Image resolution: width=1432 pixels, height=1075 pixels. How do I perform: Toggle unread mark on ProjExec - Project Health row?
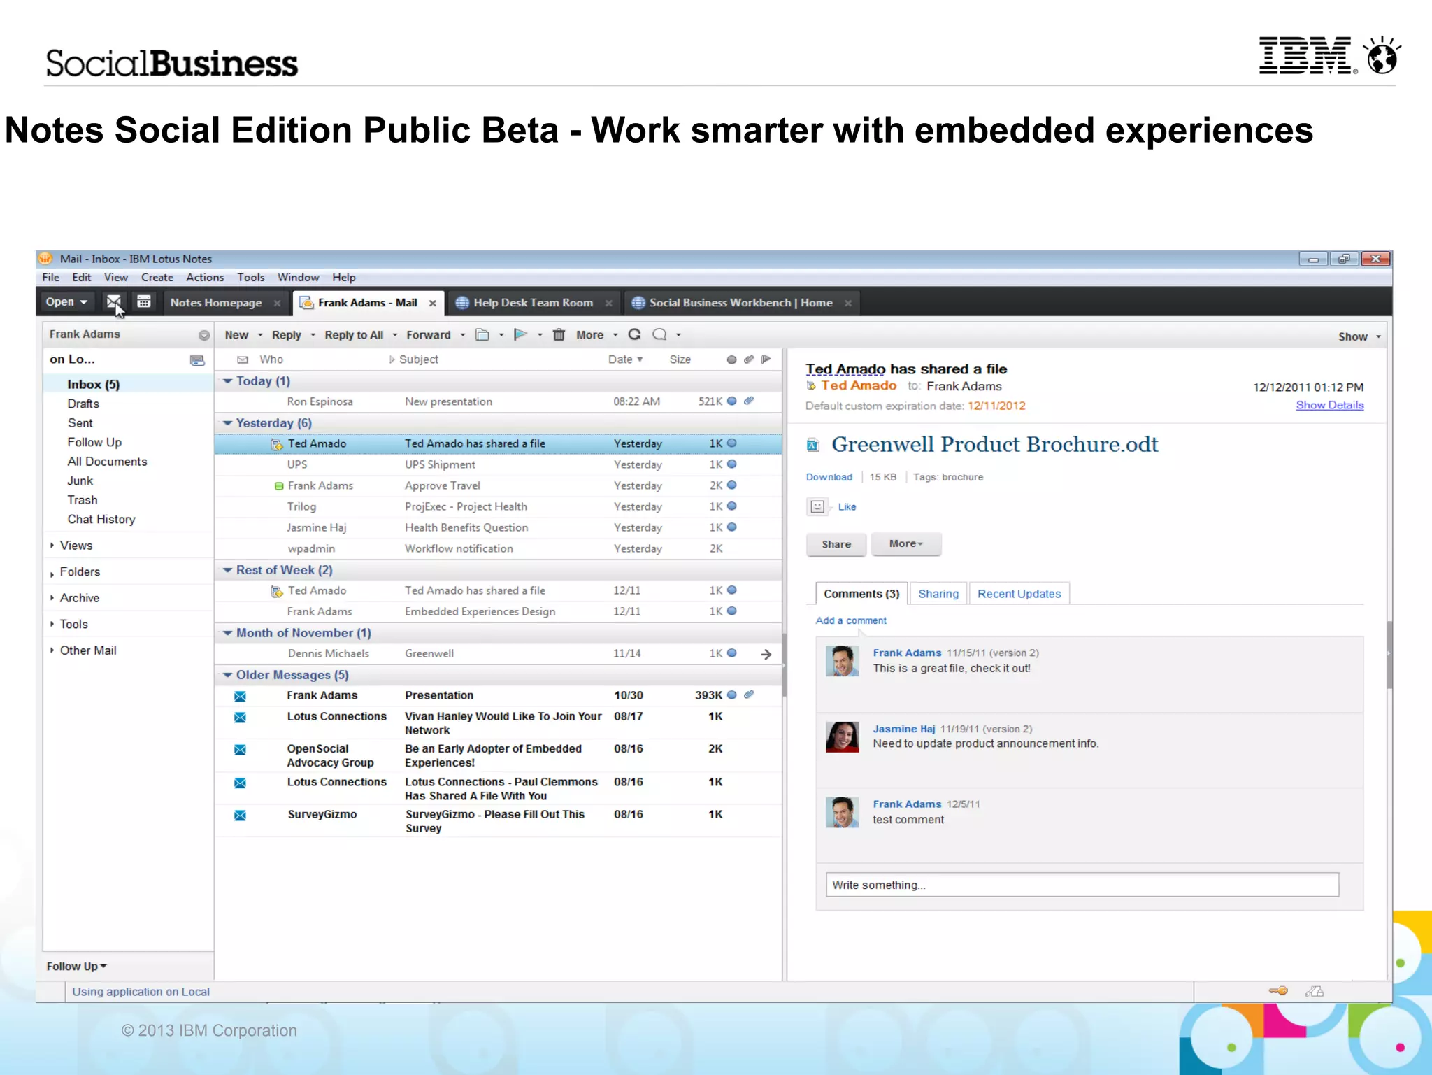(x=731, y=506)
